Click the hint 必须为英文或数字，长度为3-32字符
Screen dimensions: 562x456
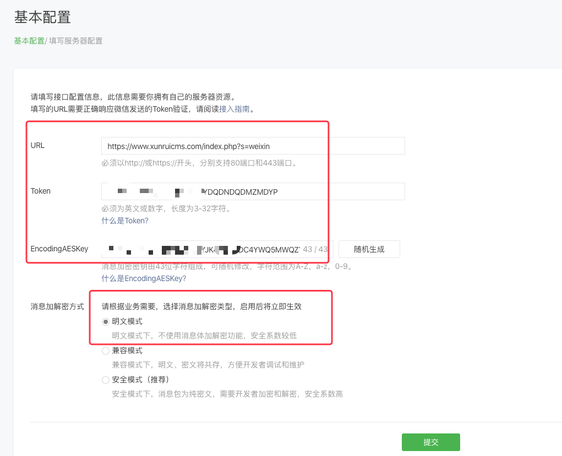[166, 208]
